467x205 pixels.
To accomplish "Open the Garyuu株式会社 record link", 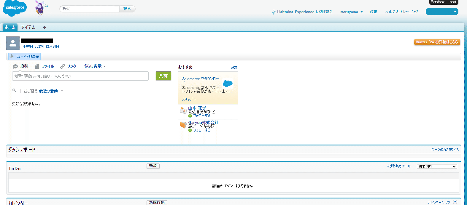I will 203,123.
